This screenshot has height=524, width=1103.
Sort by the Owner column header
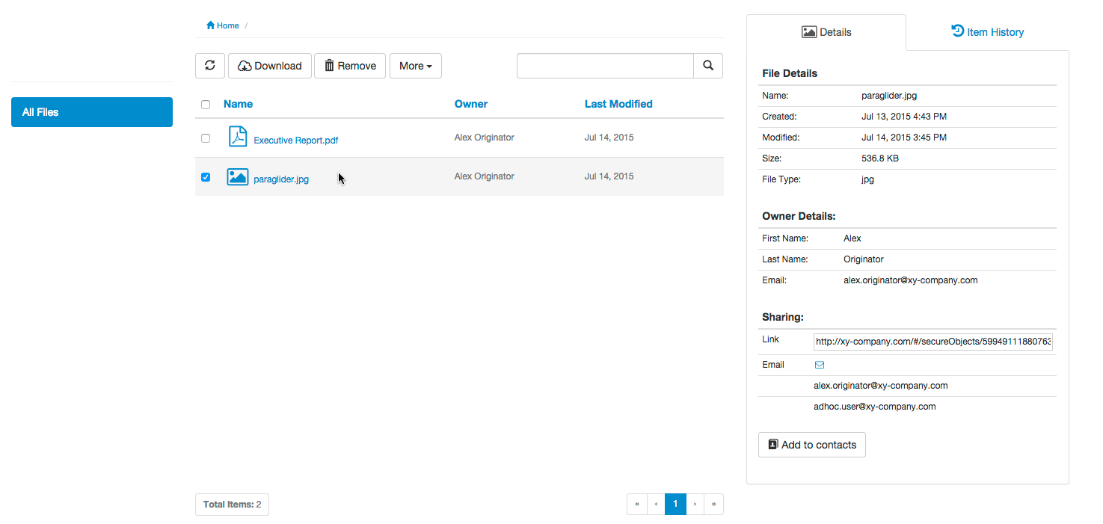[x=471, y=104]
